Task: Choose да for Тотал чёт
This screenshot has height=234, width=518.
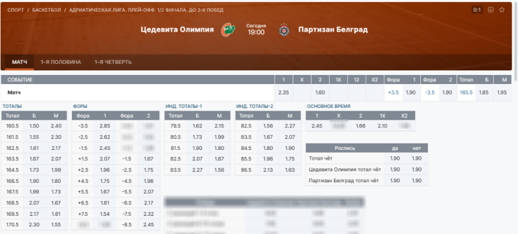Action: tap(395, 158)
